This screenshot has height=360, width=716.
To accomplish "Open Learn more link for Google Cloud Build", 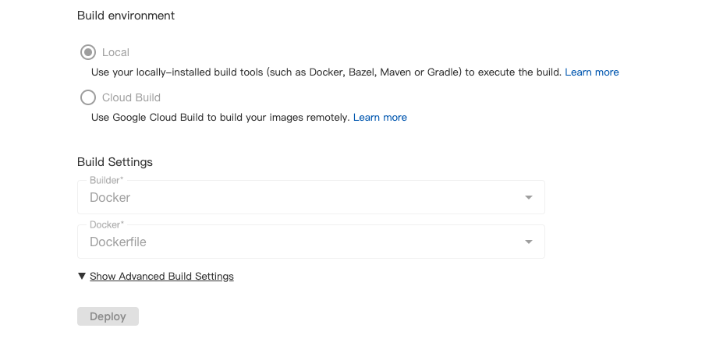I will [x=380, y=117].
